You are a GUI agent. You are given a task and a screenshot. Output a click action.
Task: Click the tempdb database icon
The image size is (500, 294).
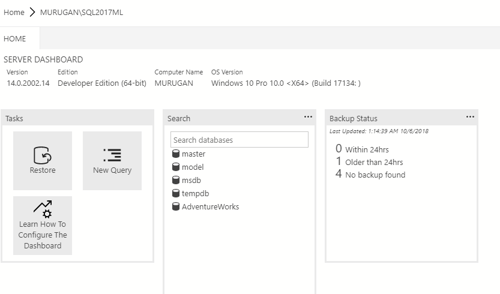(x=176, y=193)
